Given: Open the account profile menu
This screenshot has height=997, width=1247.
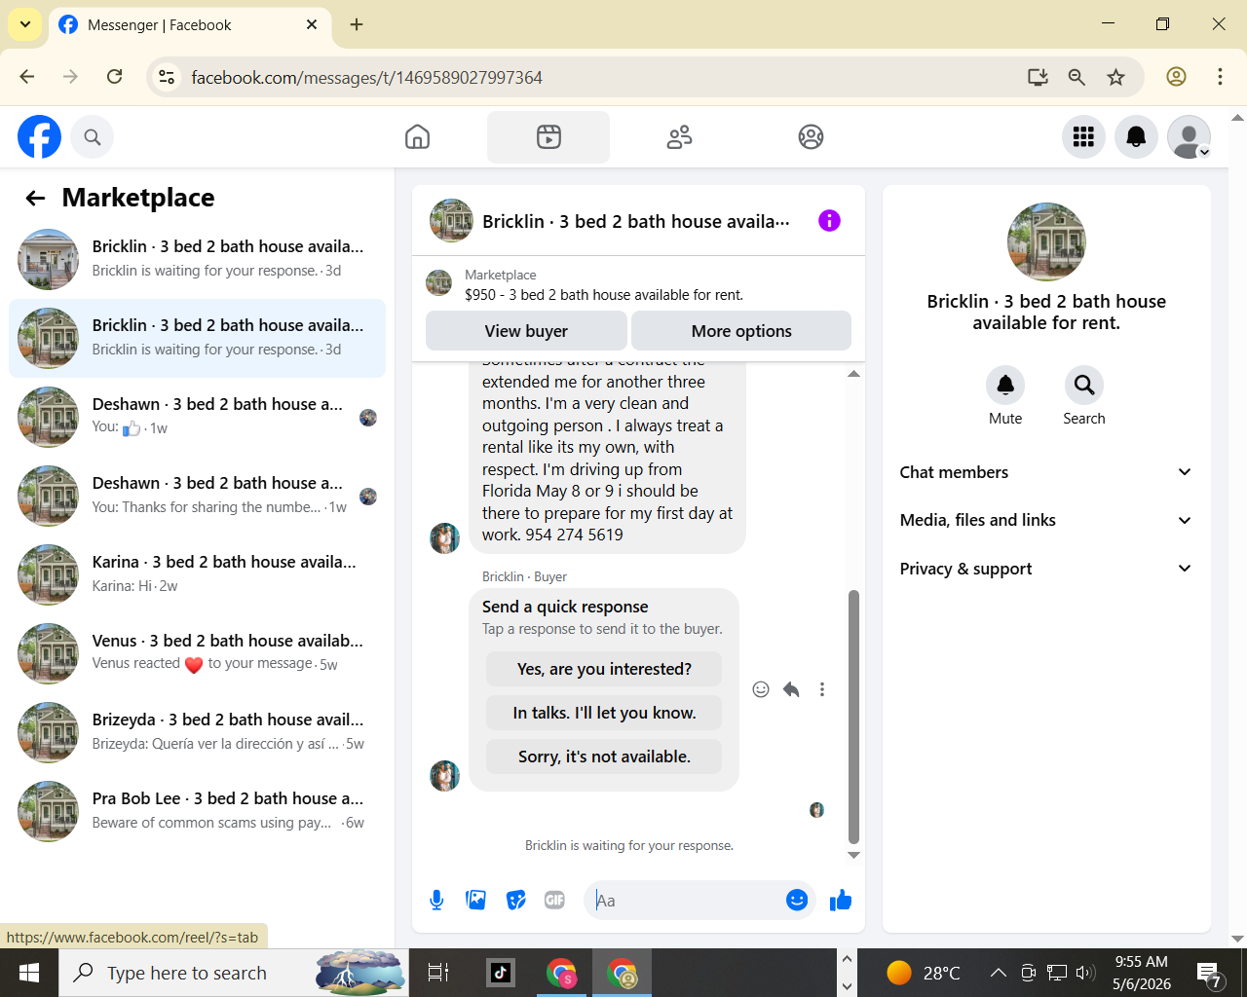Looking at the screenshot, I should 1189,137.
